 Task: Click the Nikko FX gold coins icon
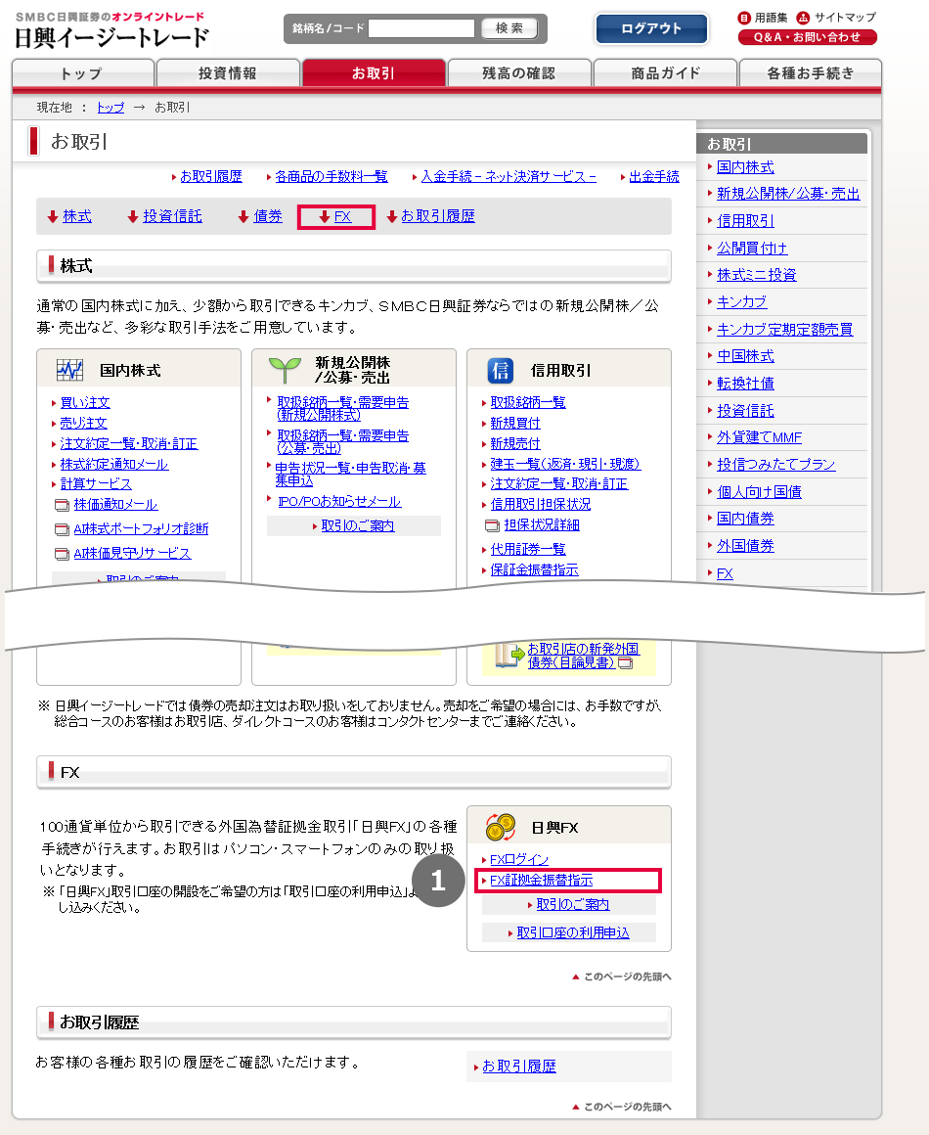click(500, 828)
